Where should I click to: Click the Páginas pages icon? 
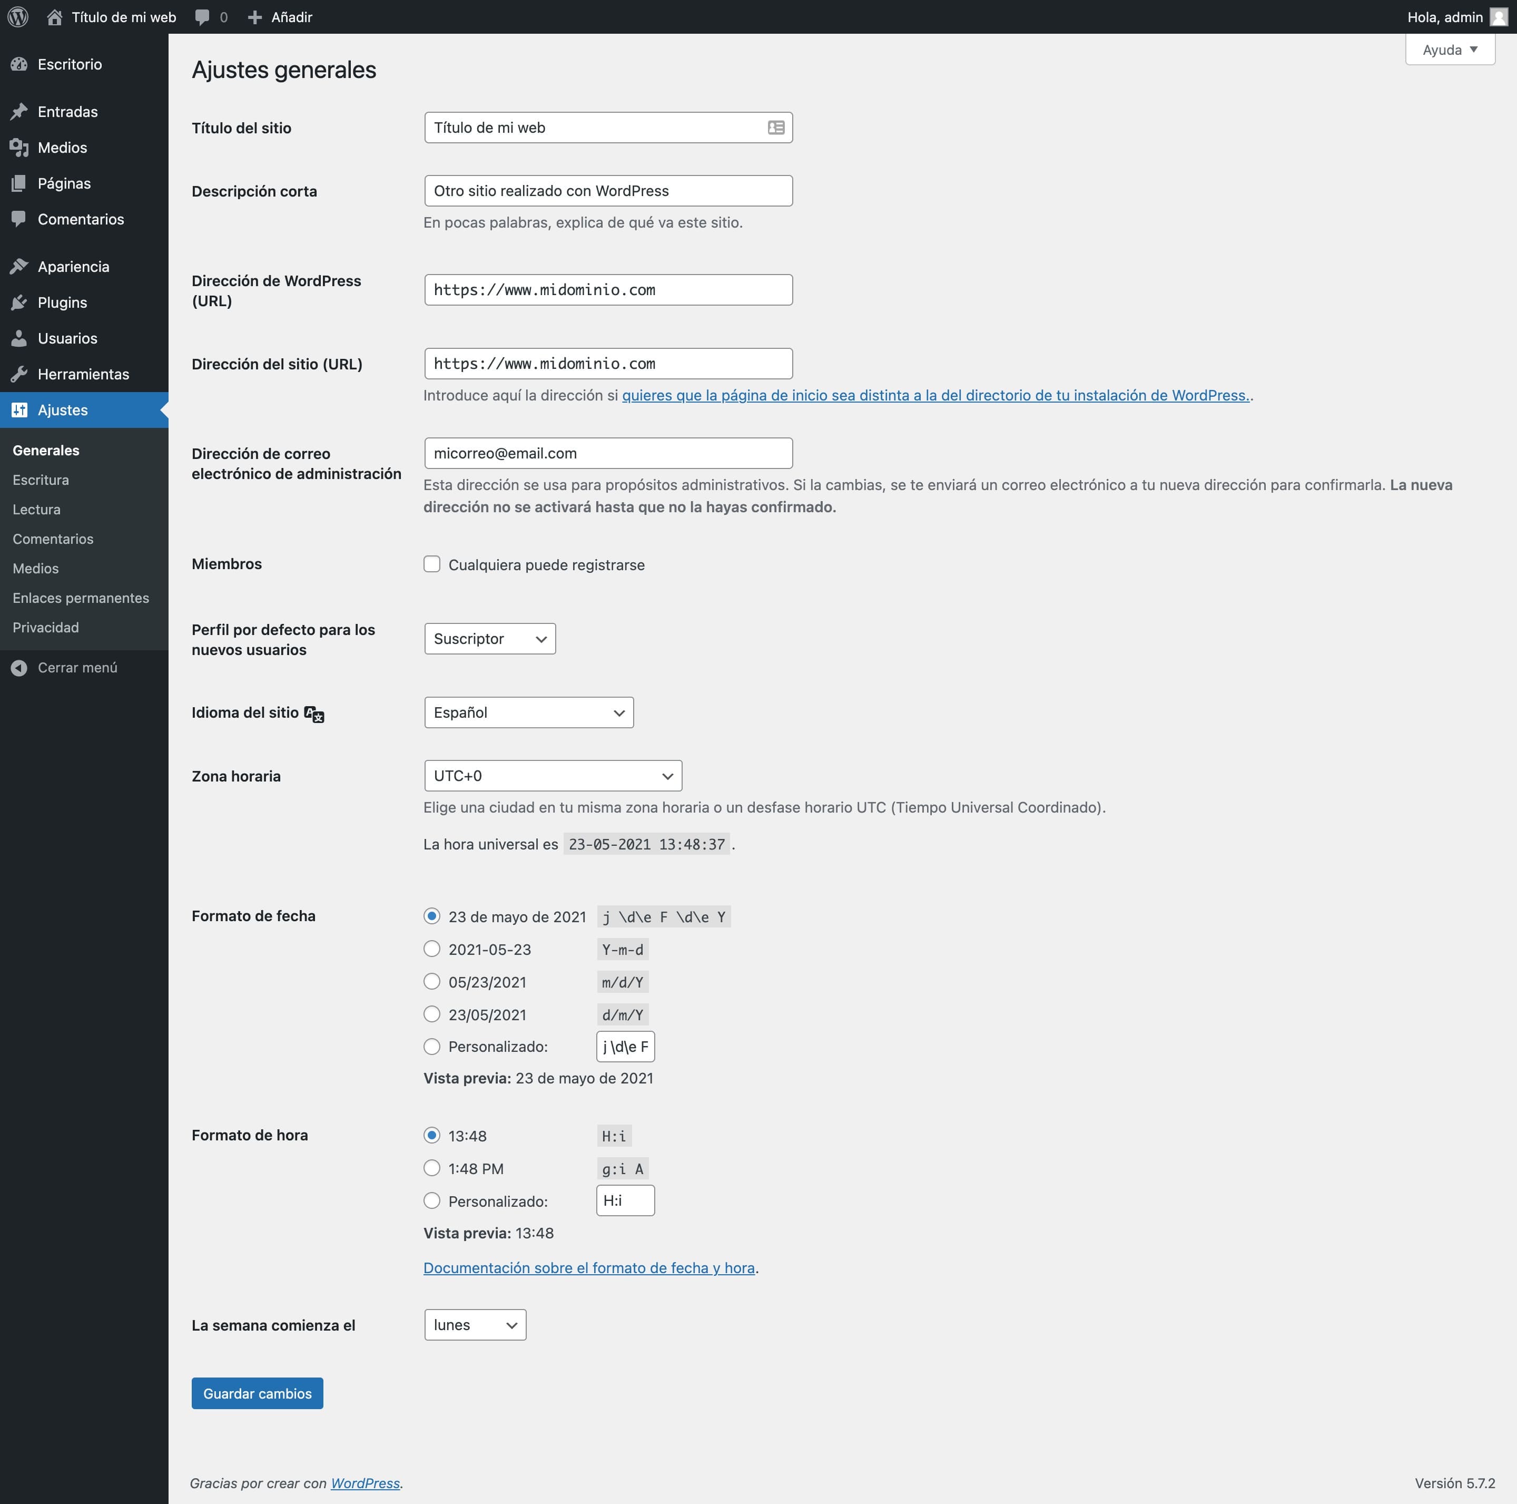pyautogui.click(x=19, y=183)
